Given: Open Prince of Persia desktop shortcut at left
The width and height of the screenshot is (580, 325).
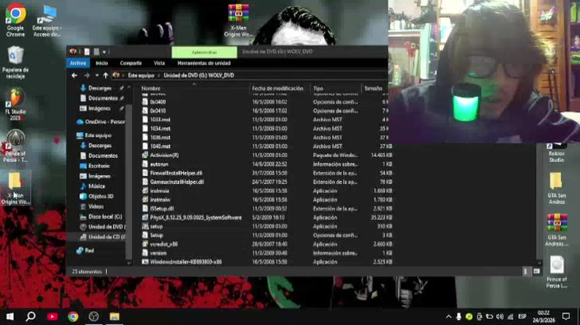Looking at the screenshot, I should [15, 146].
